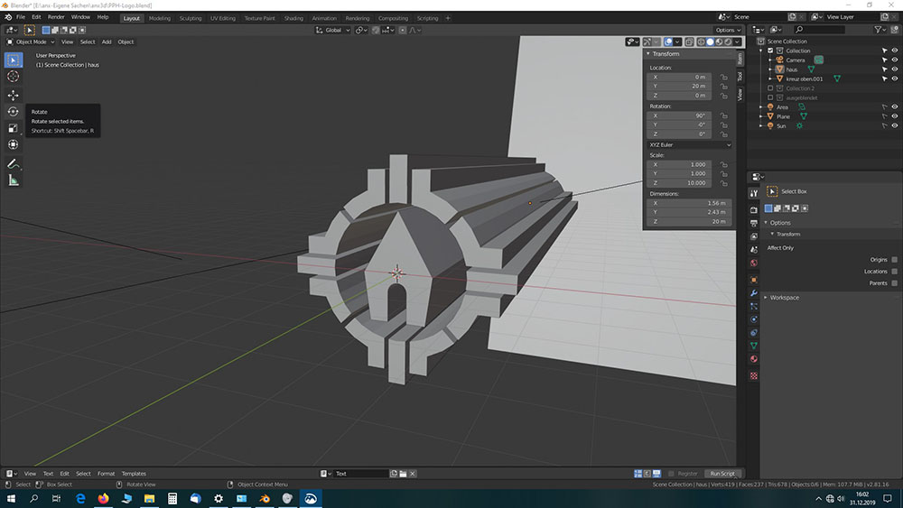
Task: Open the World properties tab
Action: 754,263
